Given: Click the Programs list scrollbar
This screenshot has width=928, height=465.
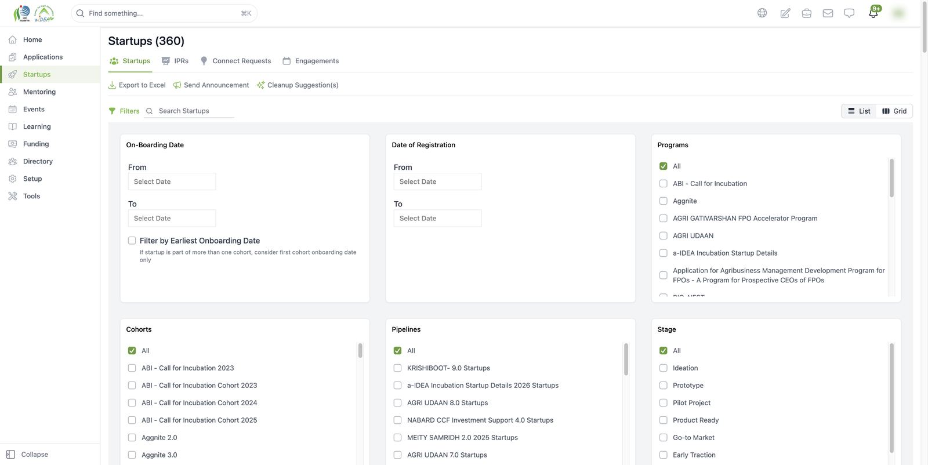Looking at the screenshot, I should (891, 179).
